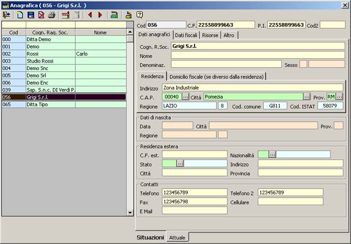Image resolution: width=351 pixels, height=244 pixels.
Task: Open the Città lookup button next to Pomezia
Action: tap(307, 96)
